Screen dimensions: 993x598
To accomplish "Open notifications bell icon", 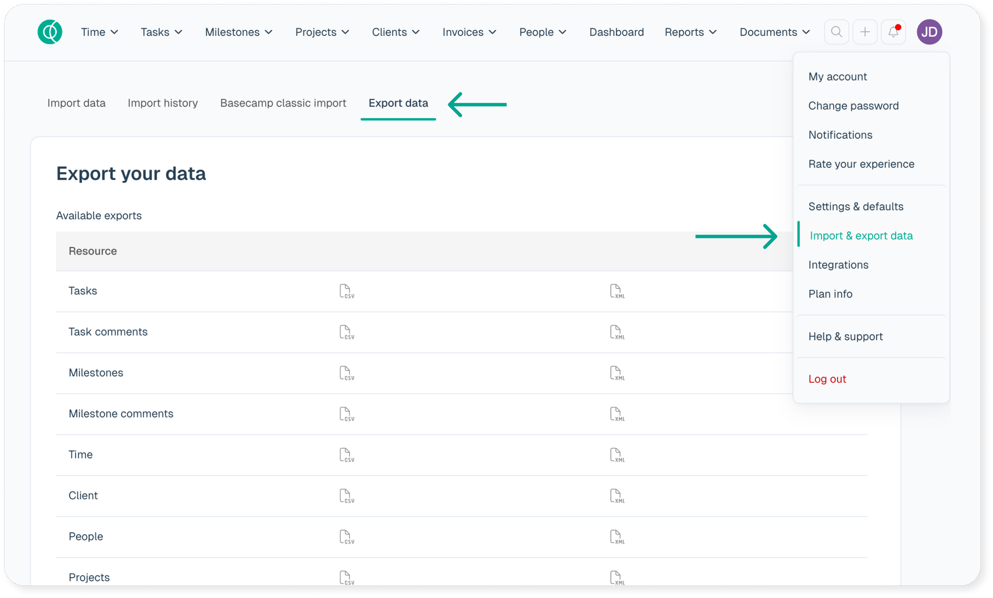I will 893,32.
